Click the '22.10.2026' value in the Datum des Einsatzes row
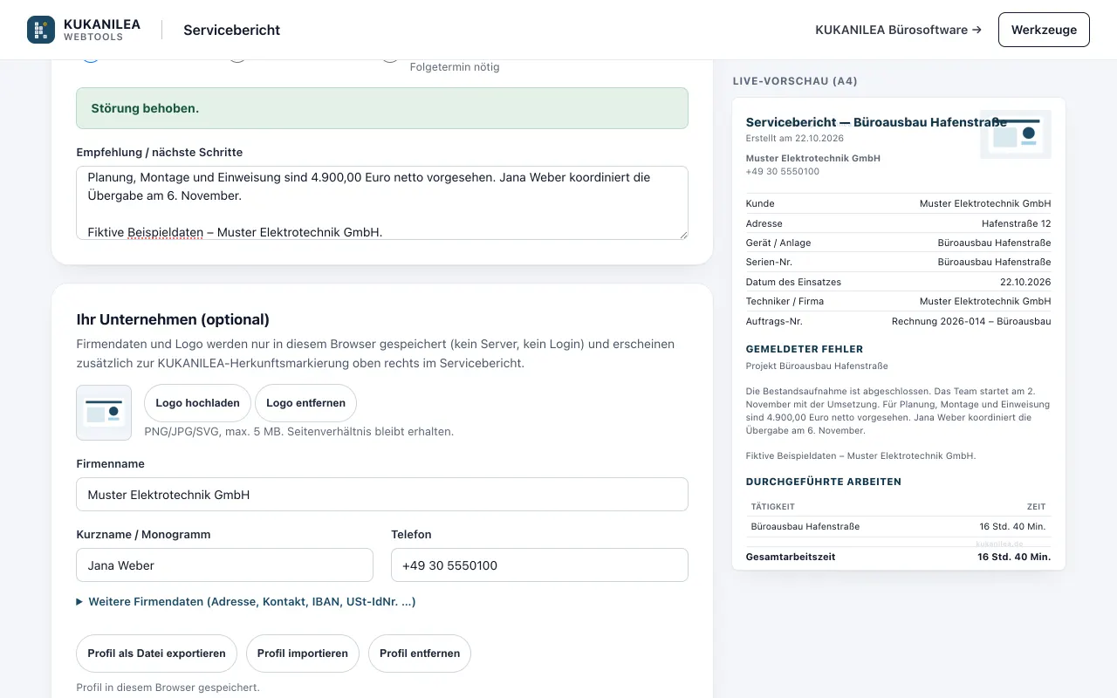This screenshot has height=698, width=1117. tap(1025, 282)
